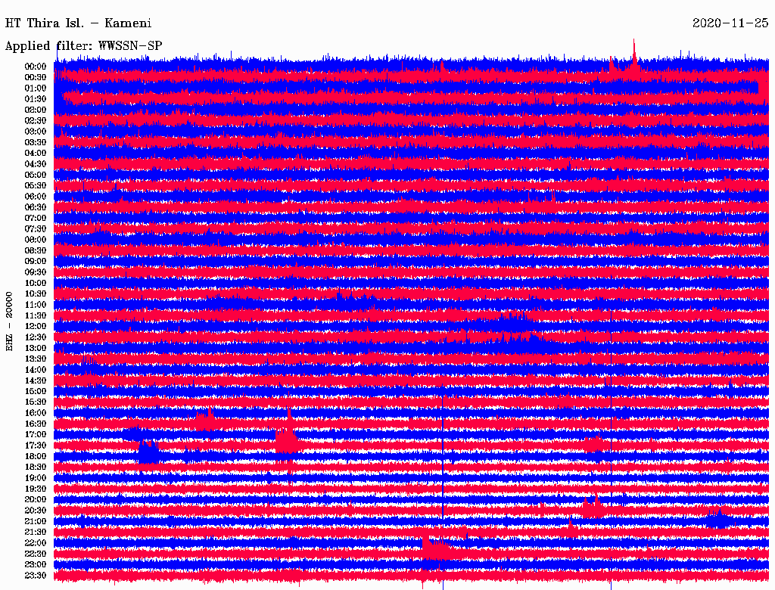The image size is (775, 590).
Task: Click the 10:00 time label
Action: (x=36, y=283)
